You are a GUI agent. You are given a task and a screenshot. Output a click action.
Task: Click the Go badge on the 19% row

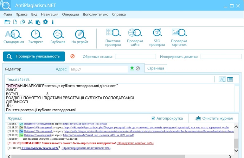pos(21,127)
